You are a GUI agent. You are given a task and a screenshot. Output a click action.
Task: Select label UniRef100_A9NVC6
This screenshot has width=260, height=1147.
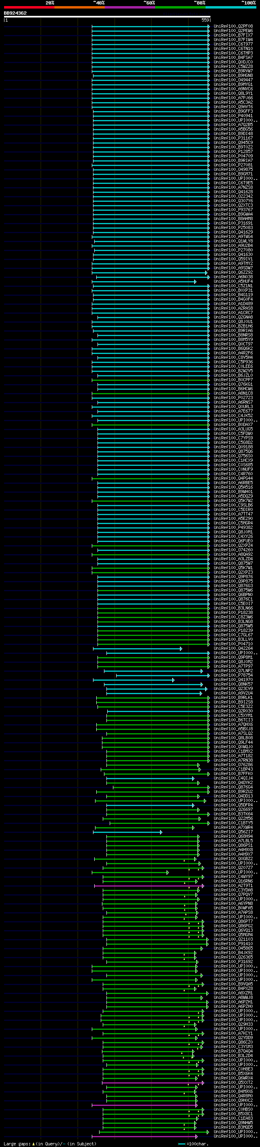click(233, 89)
